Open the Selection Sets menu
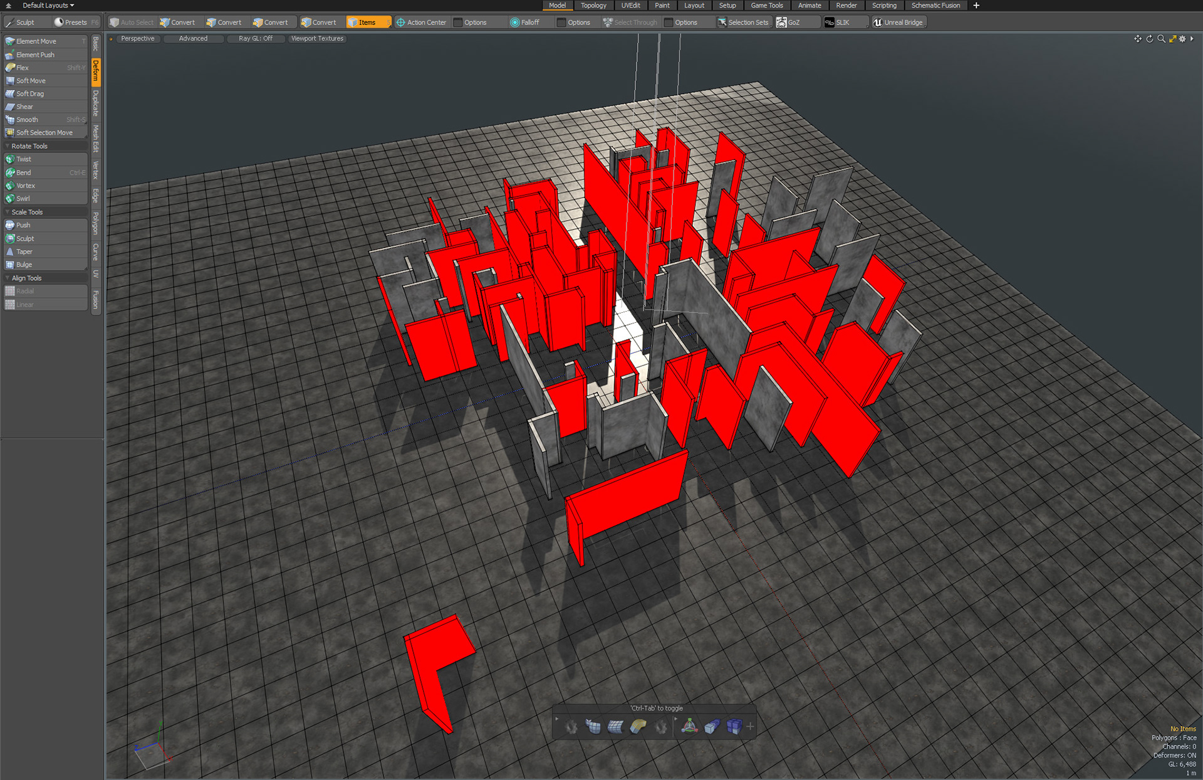The width and height of the screenshot is (1203, 780). point(743,23)
